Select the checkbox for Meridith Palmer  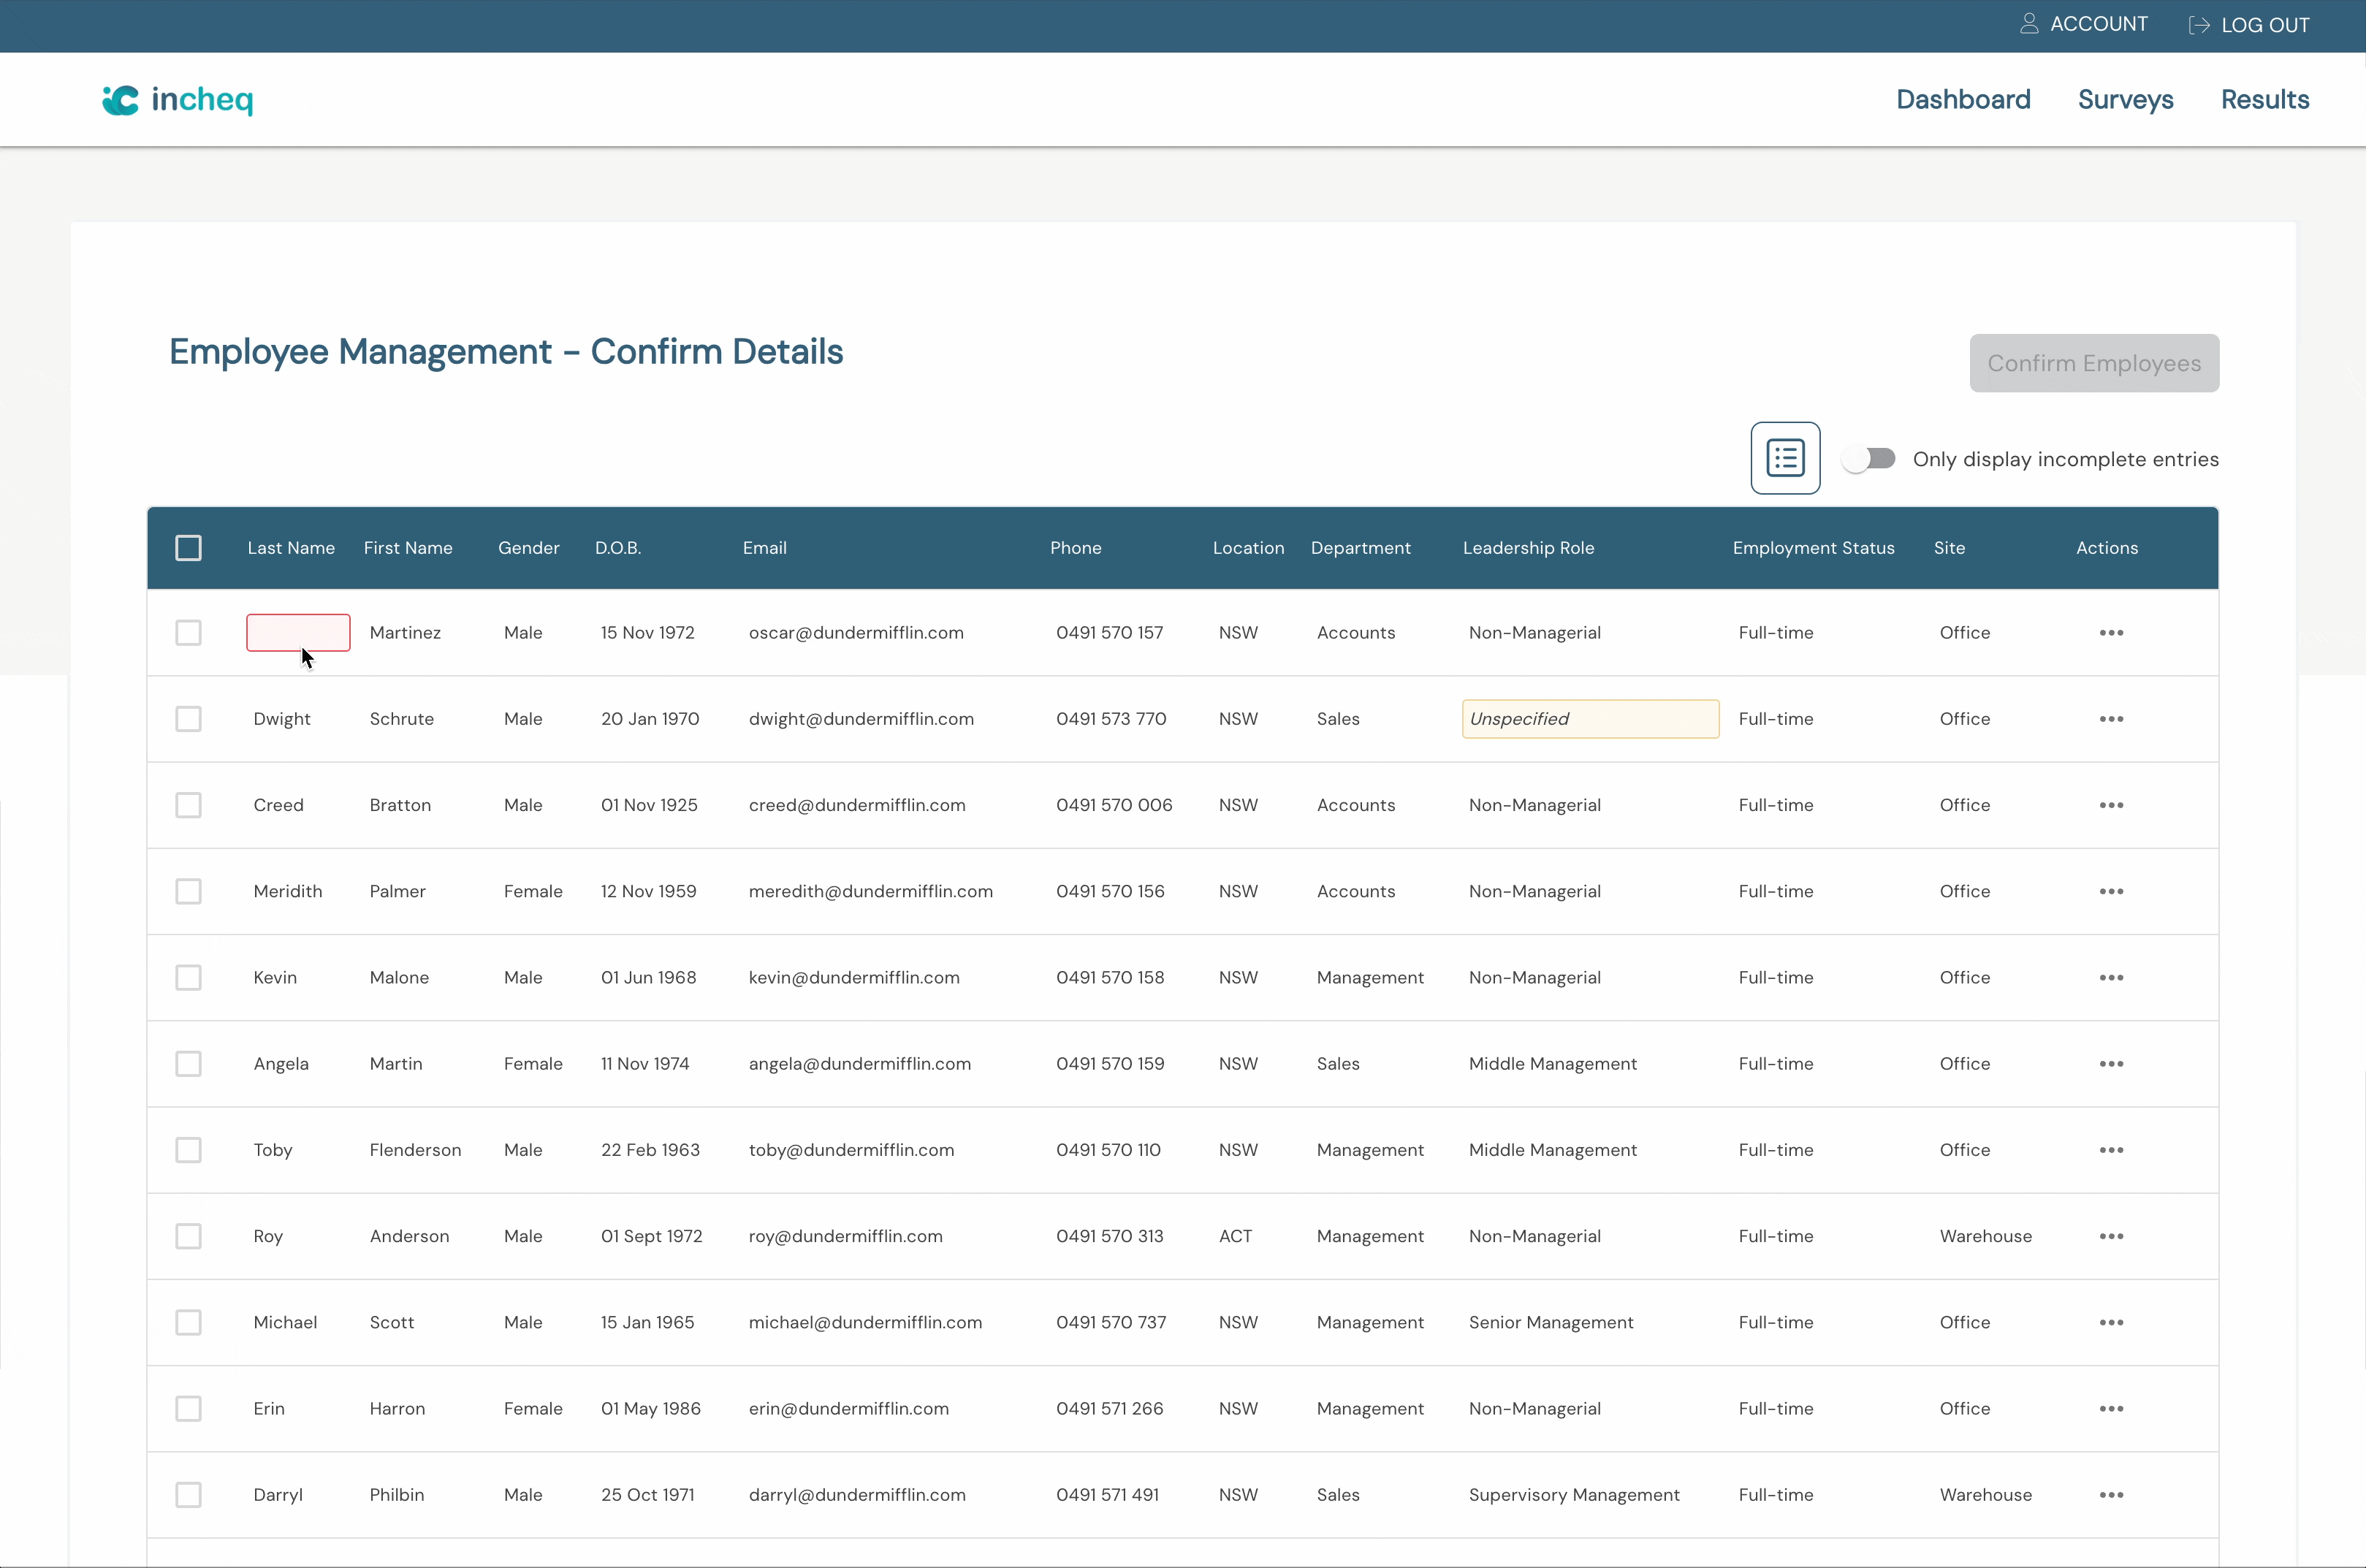click(188, 891)
